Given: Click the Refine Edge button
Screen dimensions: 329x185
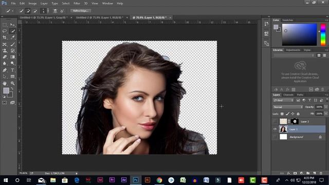Looking at the screenshot, I should (81, 11).
